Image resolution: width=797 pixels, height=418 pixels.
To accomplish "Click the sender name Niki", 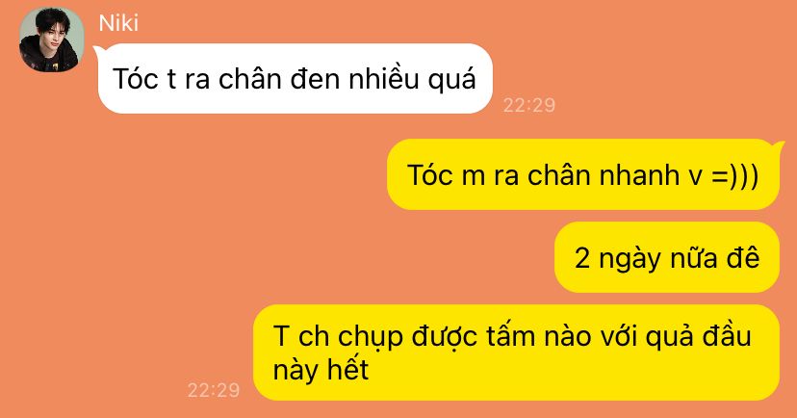I will click(118, 23).
